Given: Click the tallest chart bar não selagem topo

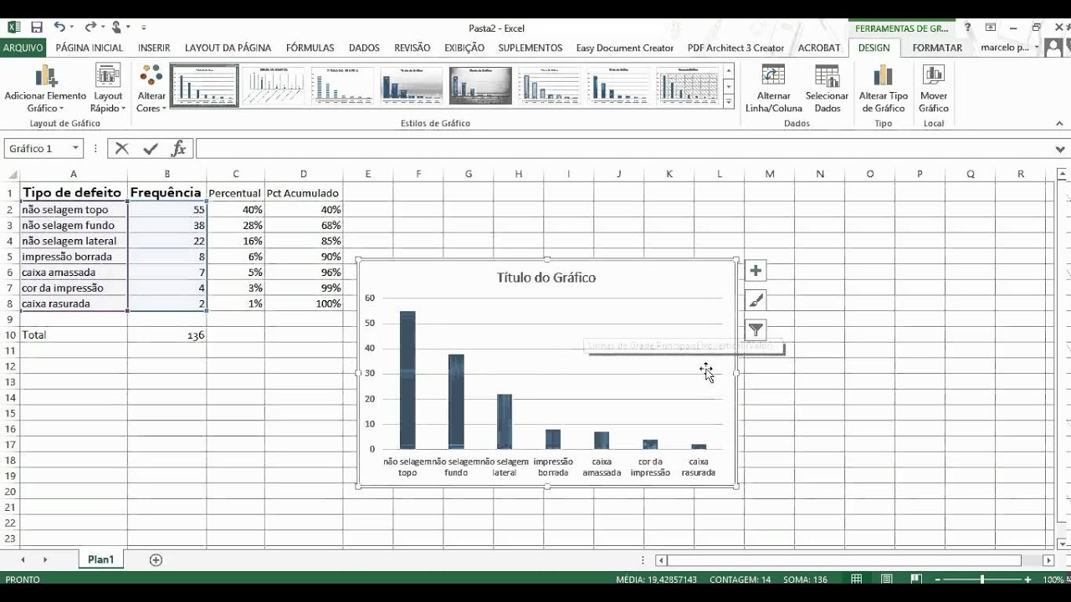Looking at the screenshot, I should (407, 380).
